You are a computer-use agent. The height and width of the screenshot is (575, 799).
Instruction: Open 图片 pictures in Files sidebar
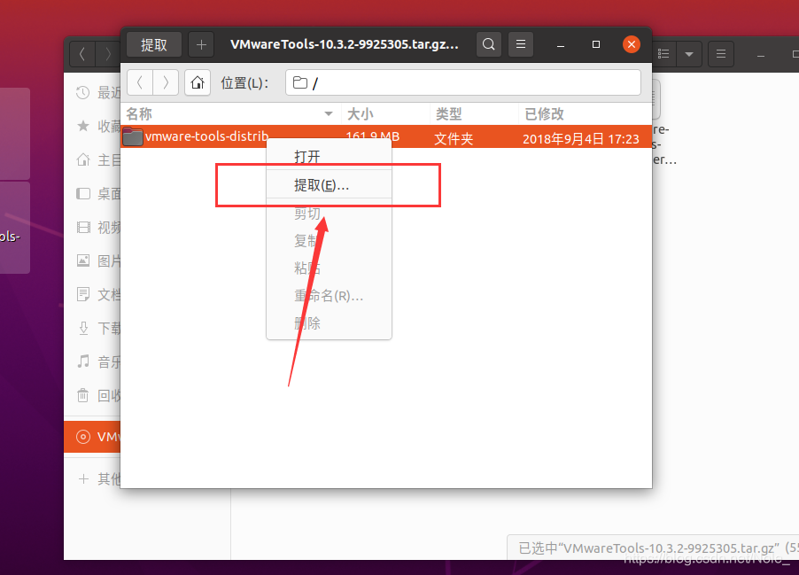(x=93, y=261)
